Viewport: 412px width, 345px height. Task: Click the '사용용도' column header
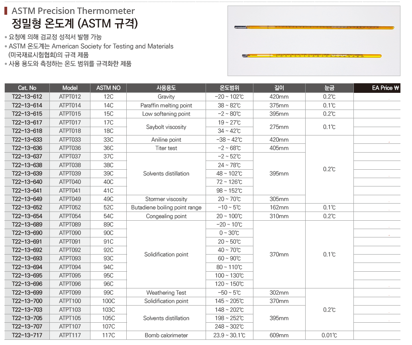[166, 88]
